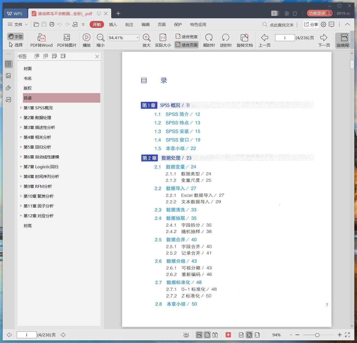357x343 pixels.
Task: Close the bookmarks panel
Action: click(x=97, y=57)
